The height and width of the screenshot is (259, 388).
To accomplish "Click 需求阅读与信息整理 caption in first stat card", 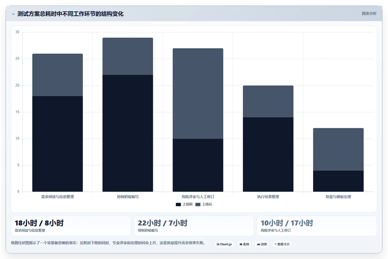I will click(x=30, y=231).
